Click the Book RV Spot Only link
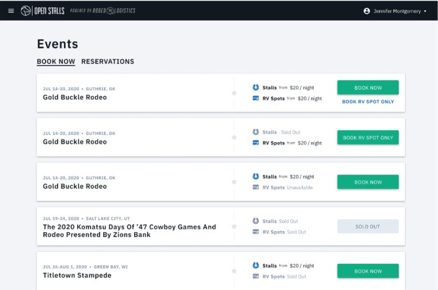Screen dimensions: 438x290 click(x=368, y=102)
